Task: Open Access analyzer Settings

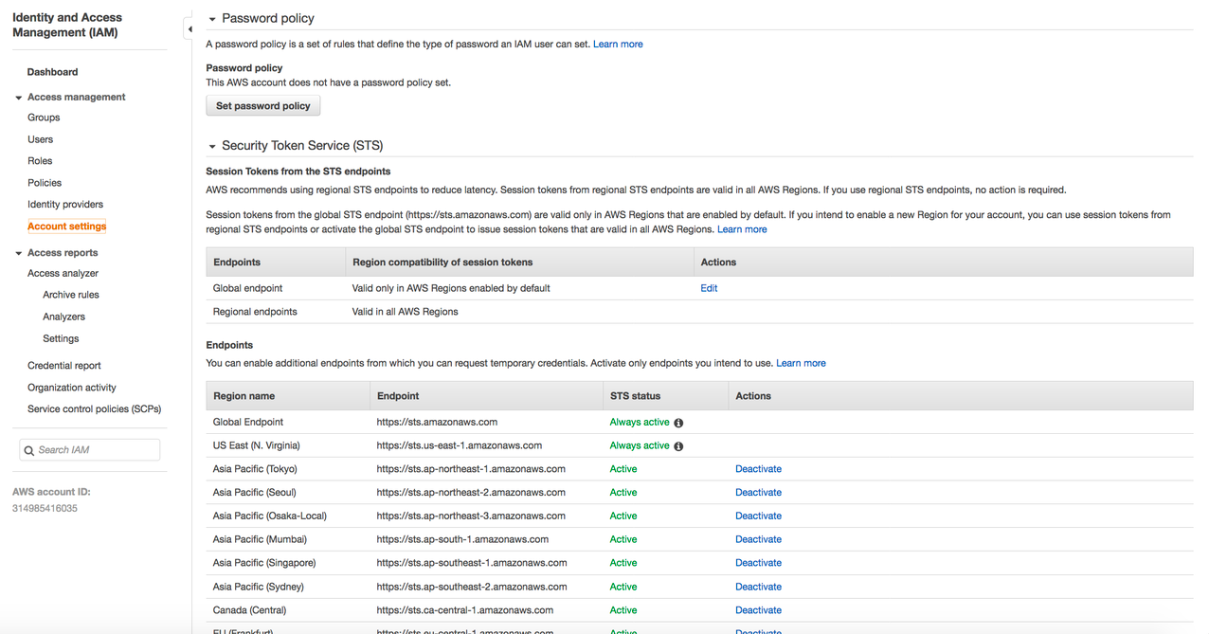Action: pyautogui.click(x=61, y=338)
